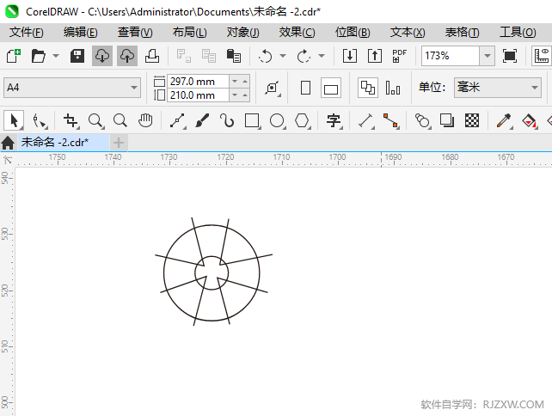Increase the page width value 297.0 mm
Viewport: 552px width, 416px height.
tap(245, 82)
